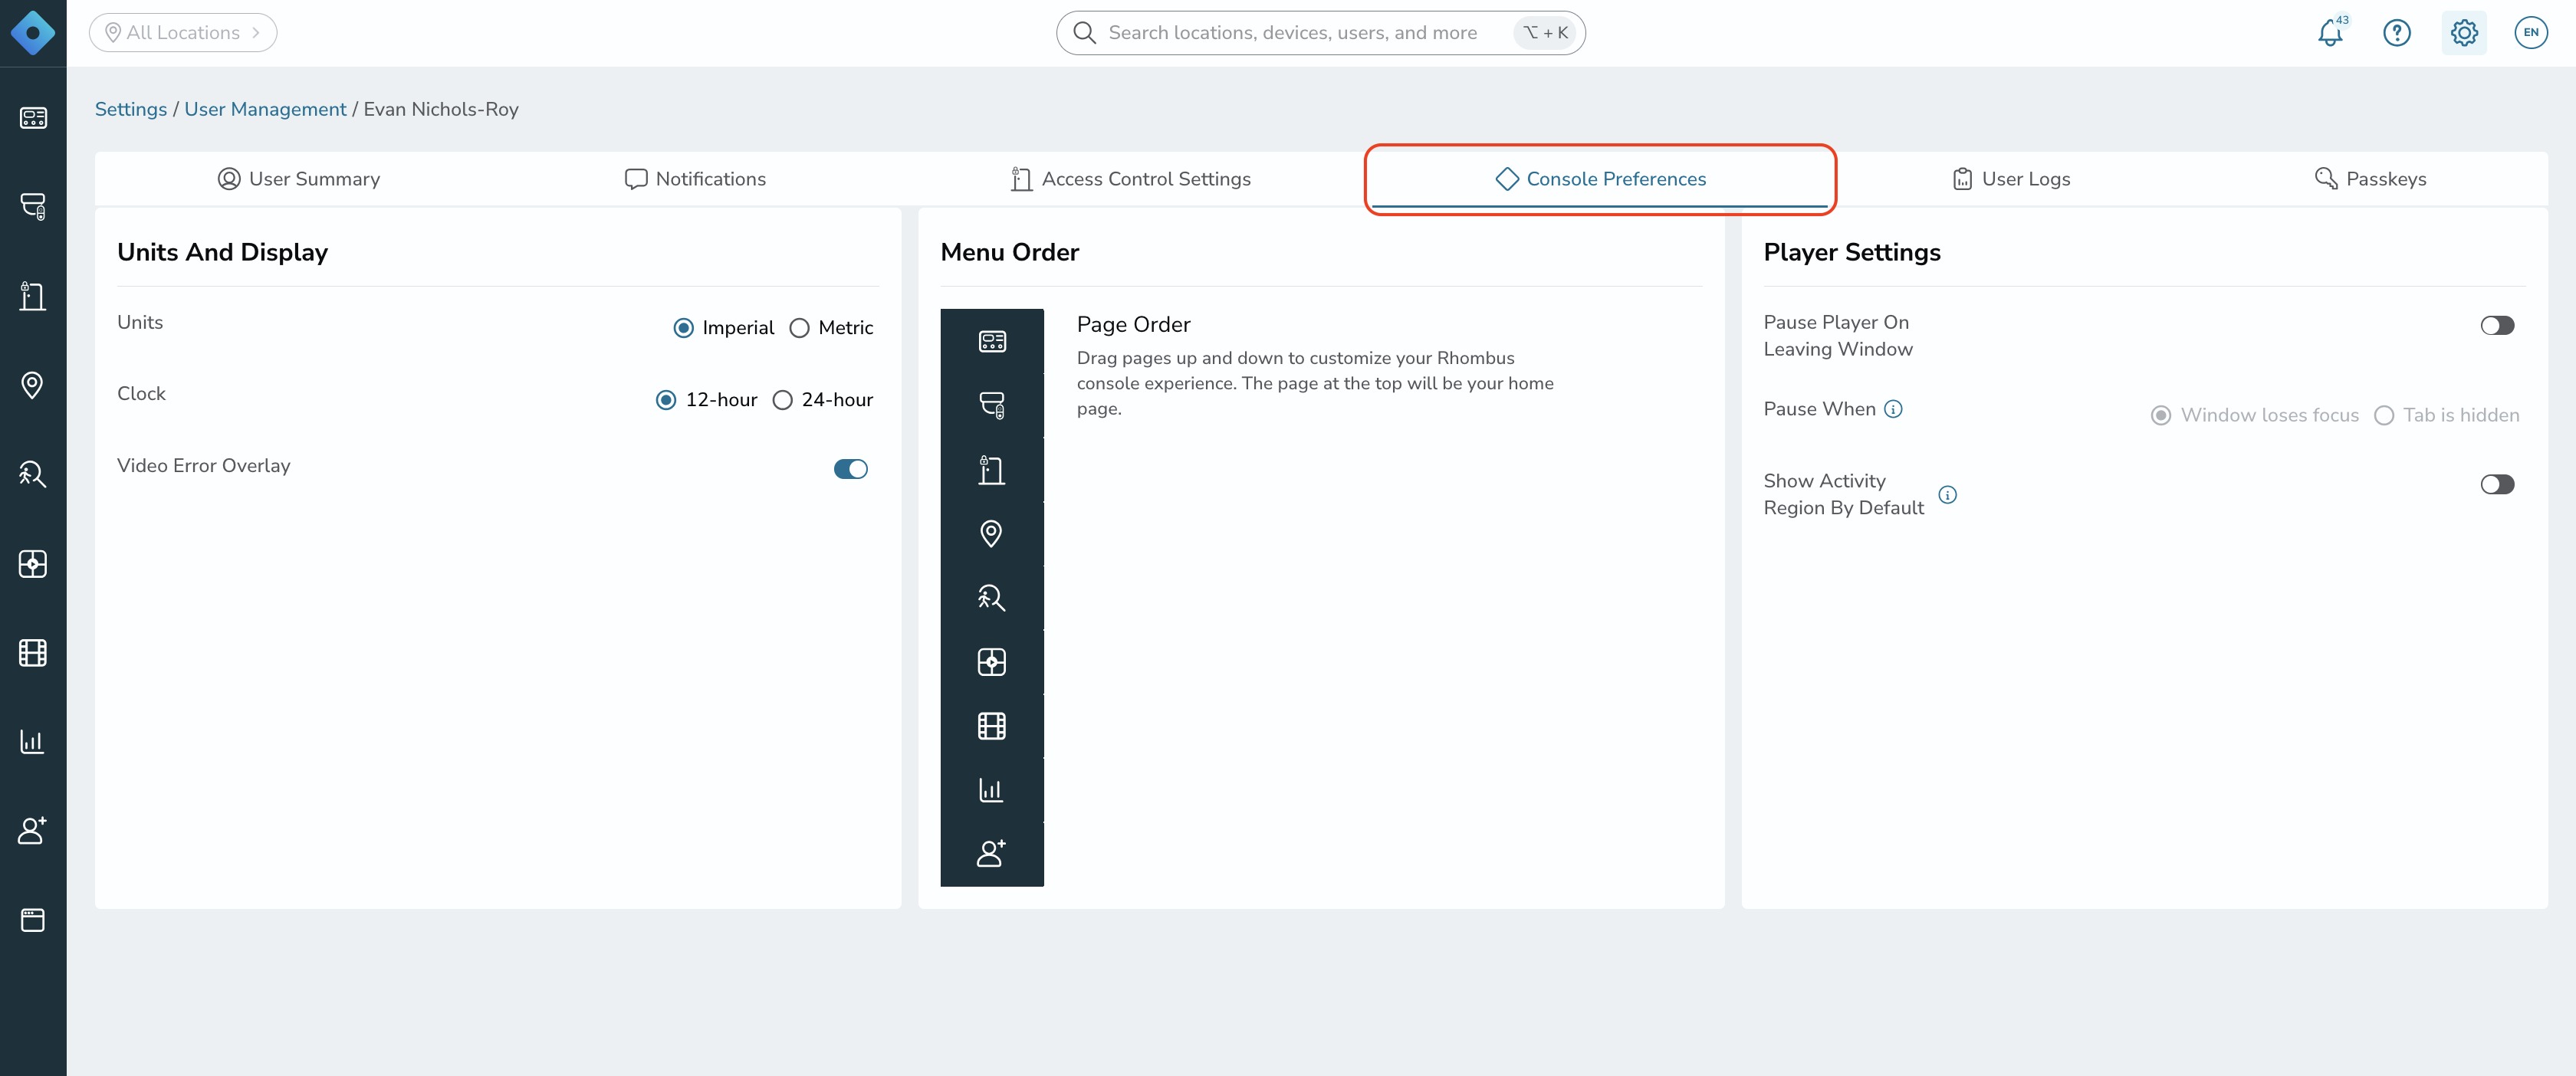
Task: Select the dashboard icon in Page Order
Action: click(991, 341)
